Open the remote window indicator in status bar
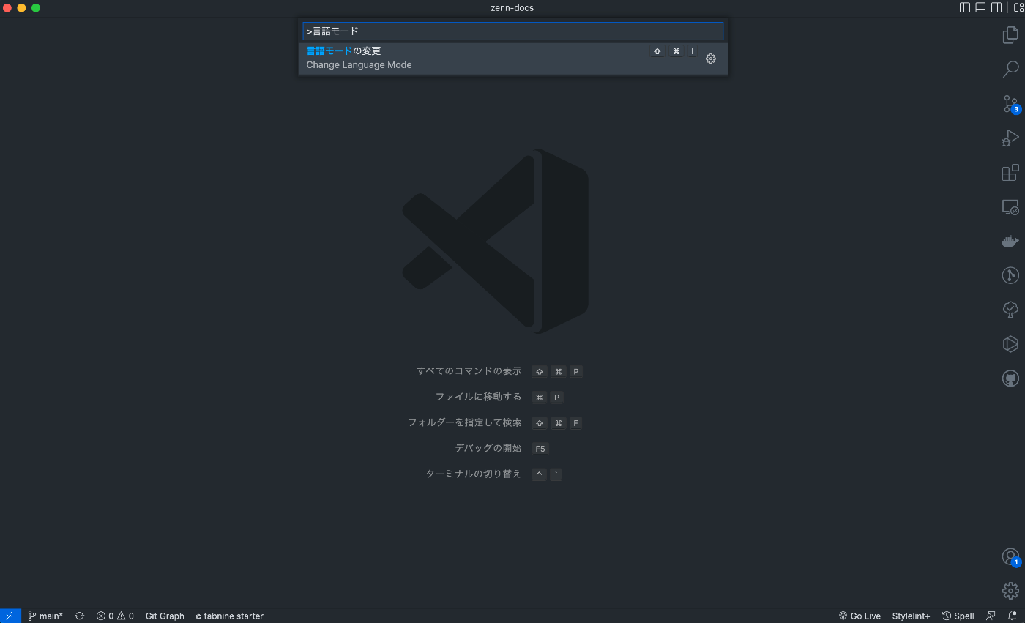The width and height of the screenshot is (1025, 623). (x=10, y=616)
